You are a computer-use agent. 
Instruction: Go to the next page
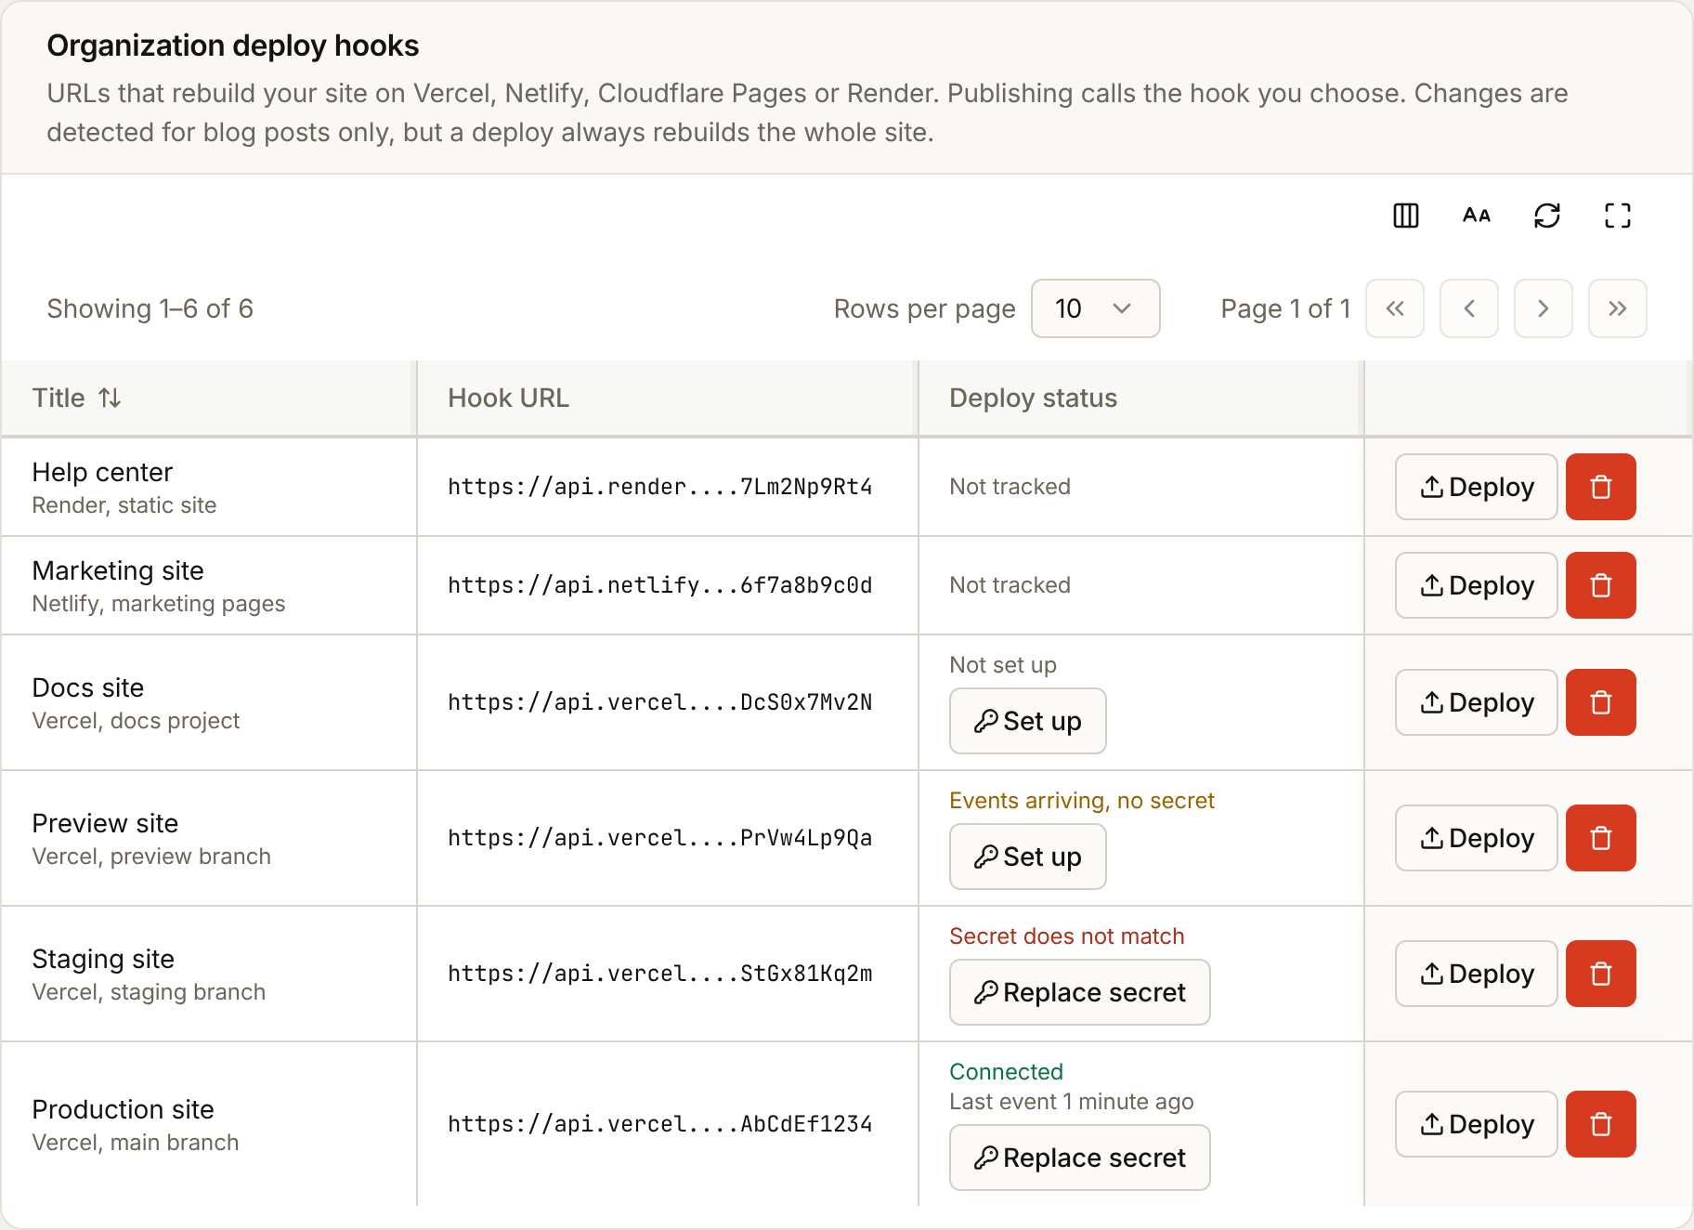pyautogui.click(x=1544, y=308)
